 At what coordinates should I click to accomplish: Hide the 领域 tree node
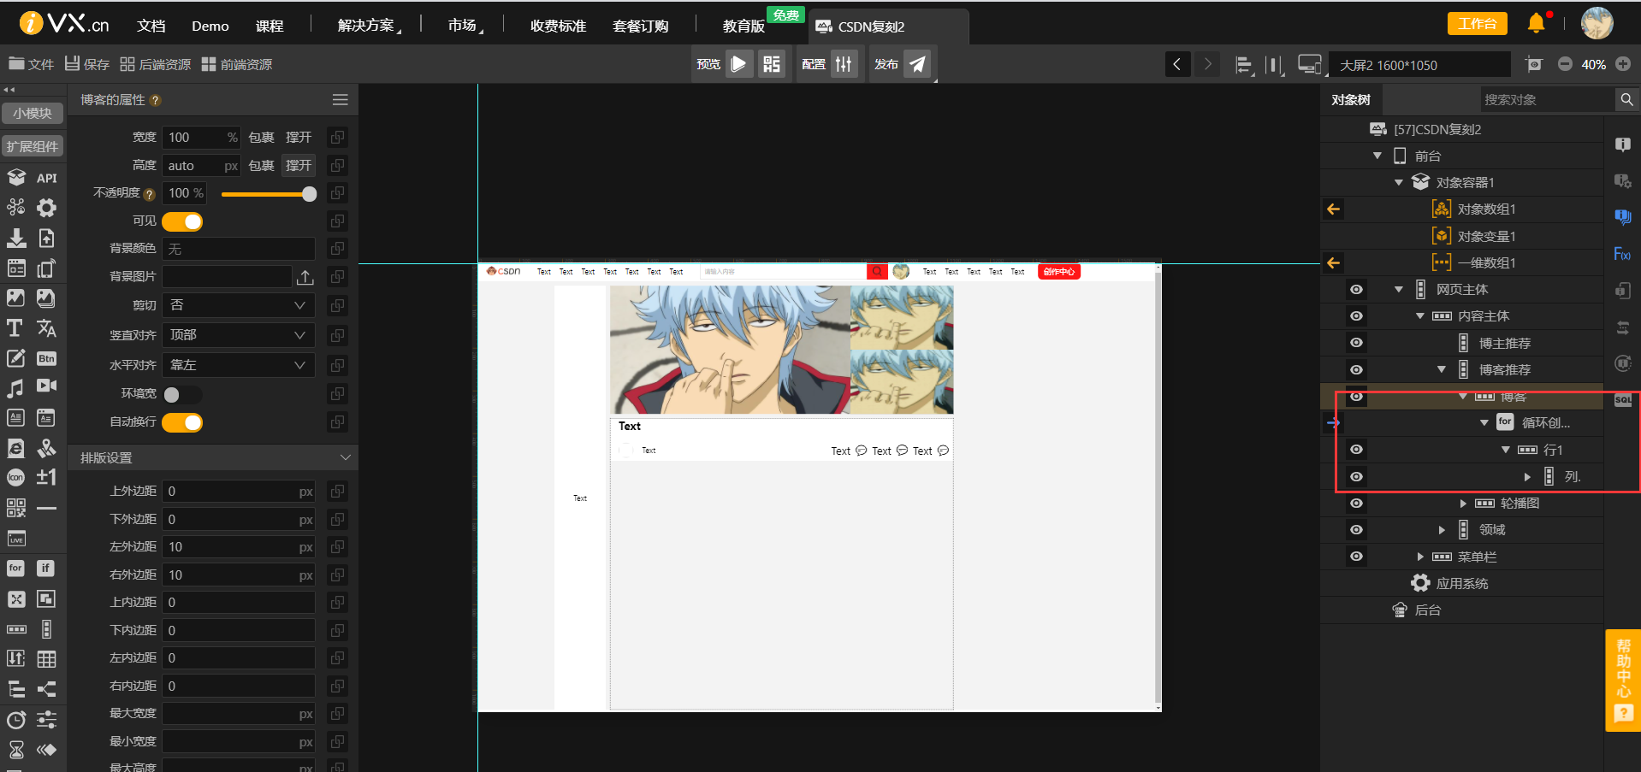(1356, 530)
